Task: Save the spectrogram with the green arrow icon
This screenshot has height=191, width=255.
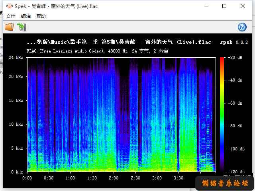Action: pyautogui.click(x=22, y=27)
